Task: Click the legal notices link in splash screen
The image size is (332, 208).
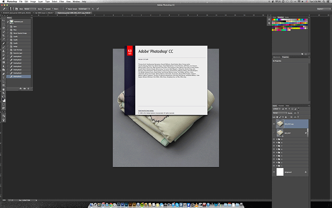Action: tap(146, 111)
